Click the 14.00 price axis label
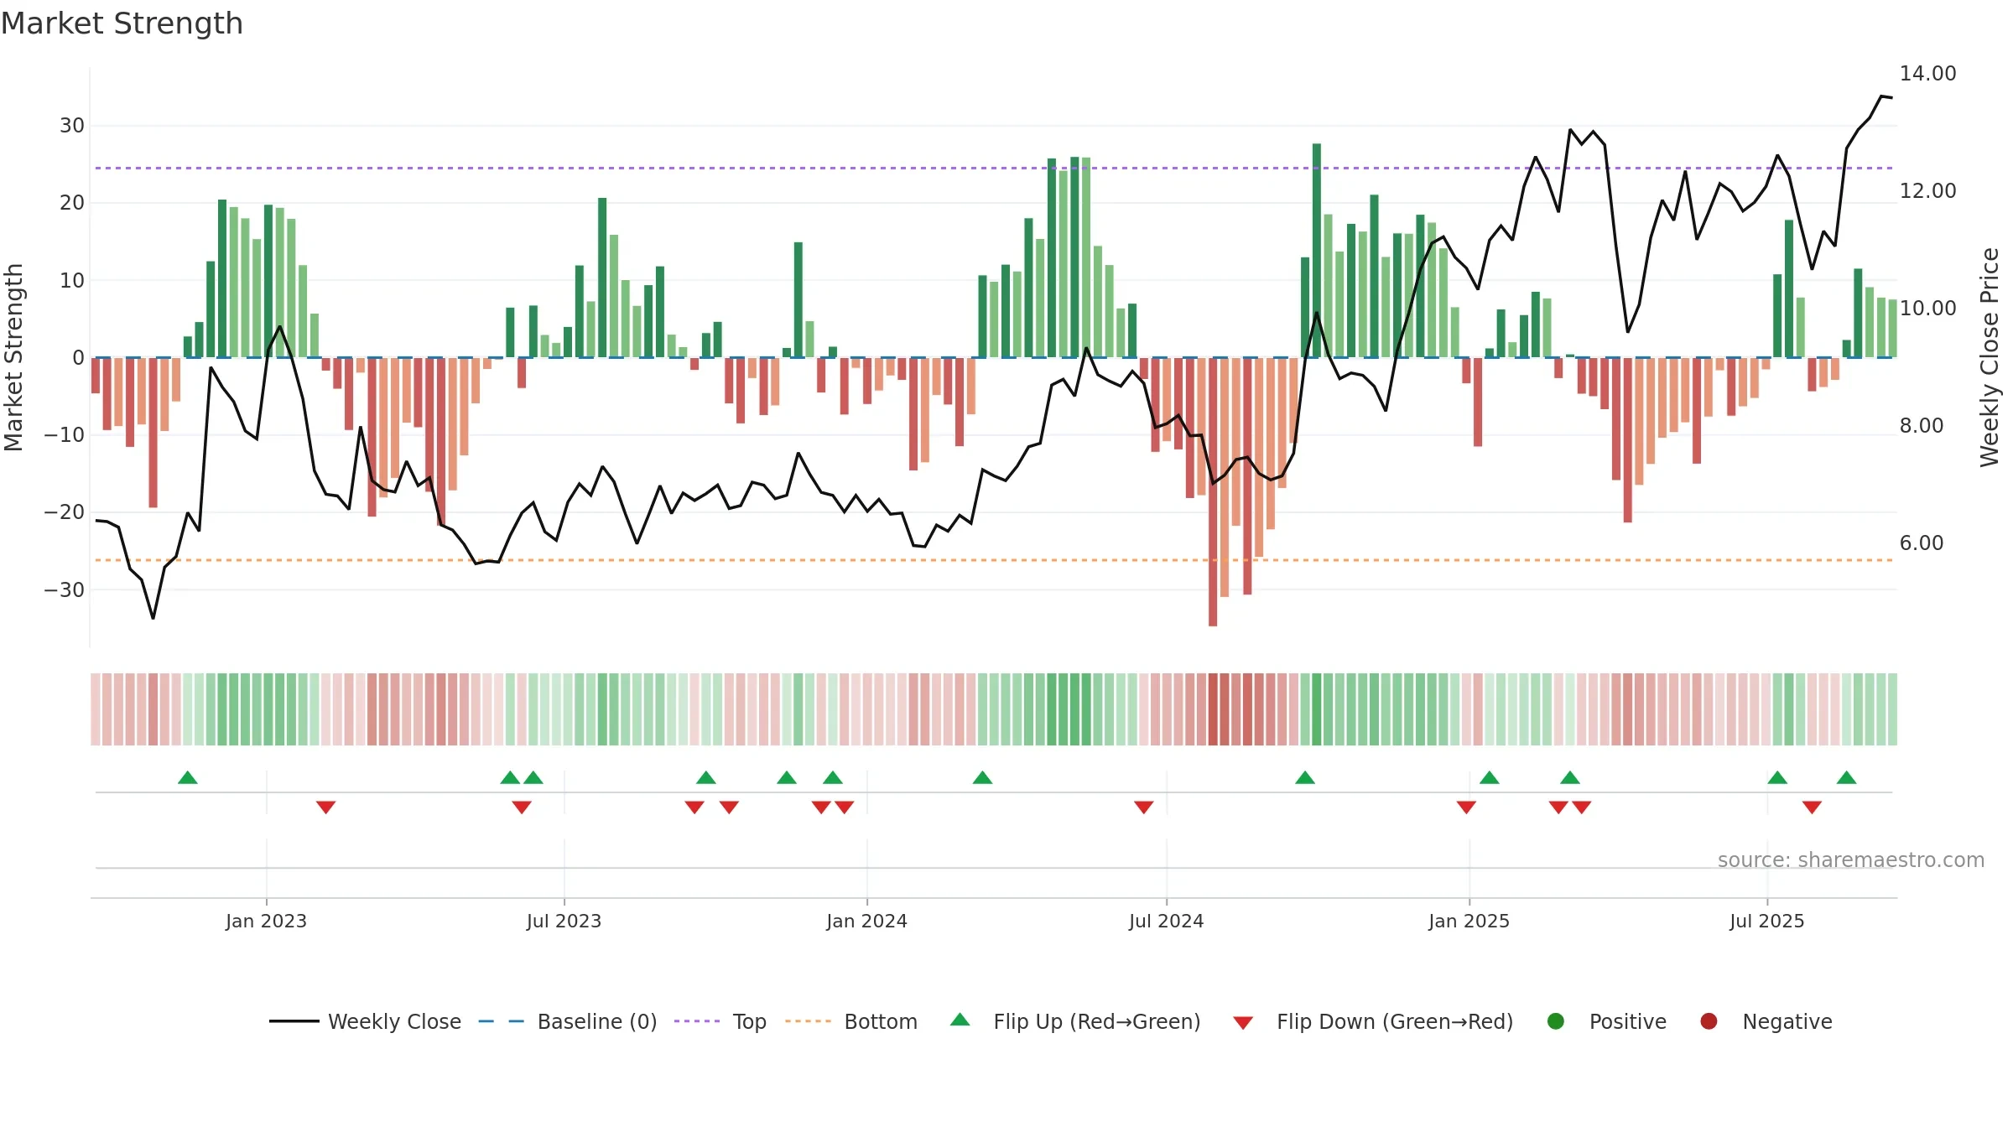The width and height of the screenshot is (2013, 1132). [1927, 74]
